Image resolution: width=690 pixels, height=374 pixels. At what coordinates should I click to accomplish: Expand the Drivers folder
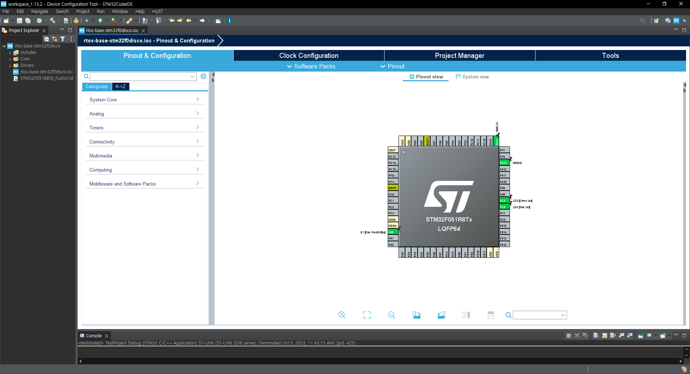[x=10, y=65]
